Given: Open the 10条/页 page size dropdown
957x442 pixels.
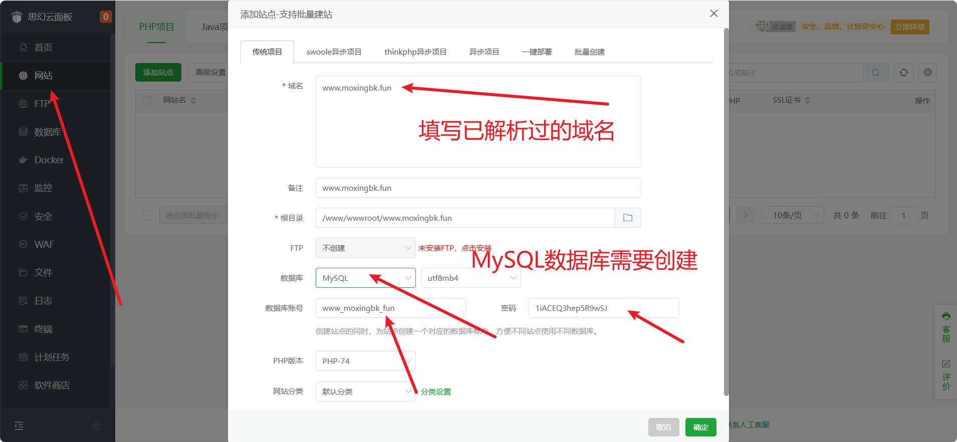Looking at the screenshot, I should coord(793,215).
